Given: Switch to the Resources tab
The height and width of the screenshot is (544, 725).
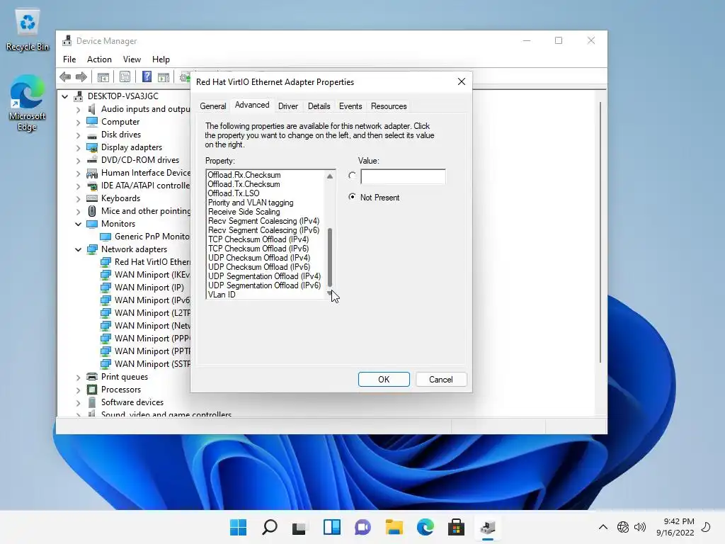Looking at the screenshot, I should (x=389, y=106).
